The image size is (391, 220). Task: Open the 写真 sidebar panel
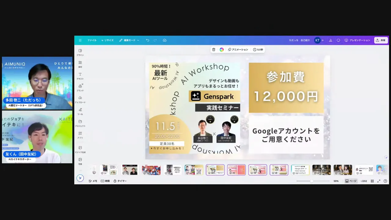coord(80,161)
